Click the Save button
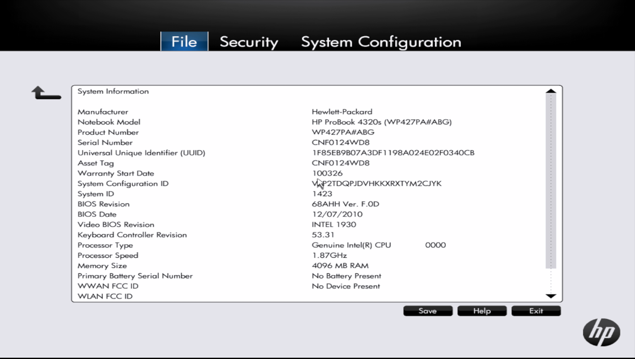635x359 pixels. [x=428, y=311]
